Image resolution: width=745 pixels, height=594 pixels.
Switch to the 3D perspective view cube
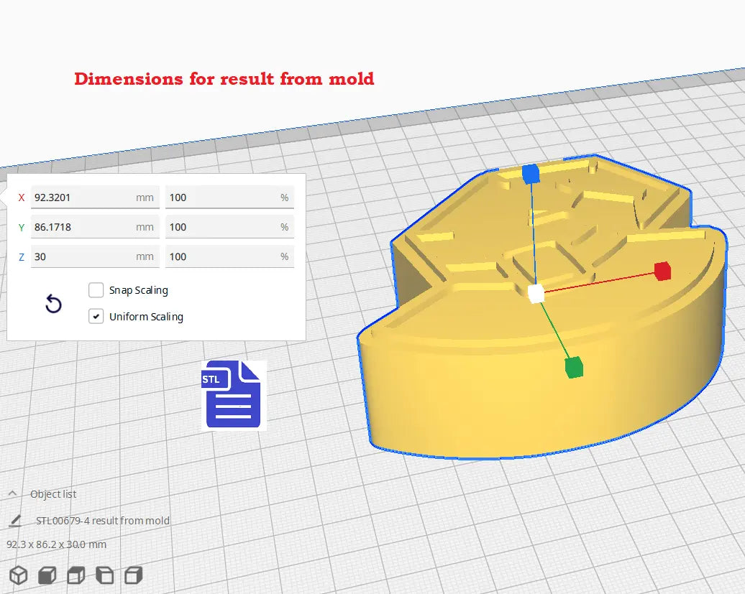[x=18, y=575]
